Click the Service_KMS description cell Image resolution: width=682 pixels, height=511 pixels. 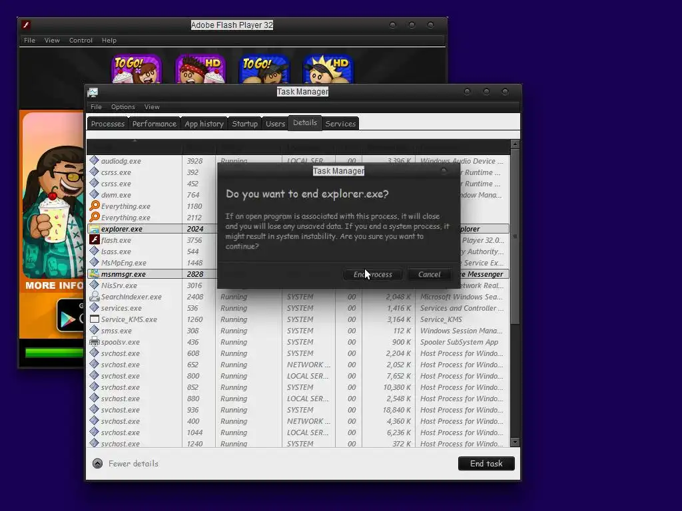pos(441,319)
